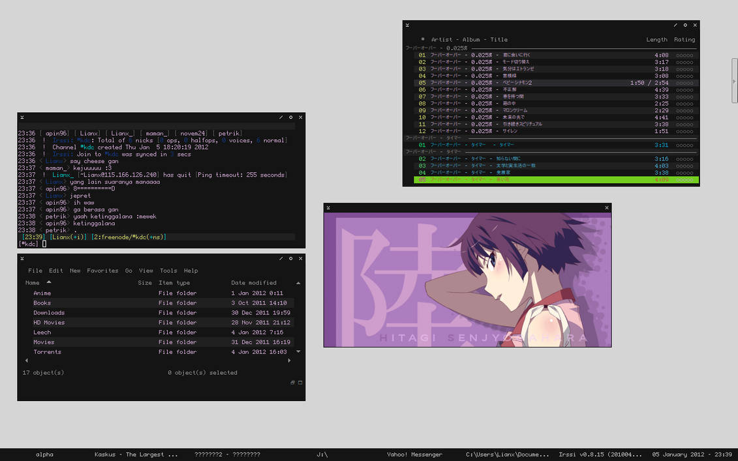Viewport: 738px width, 461px height.
Task: Open the Favorites menu
Action: tap(102, 271)
